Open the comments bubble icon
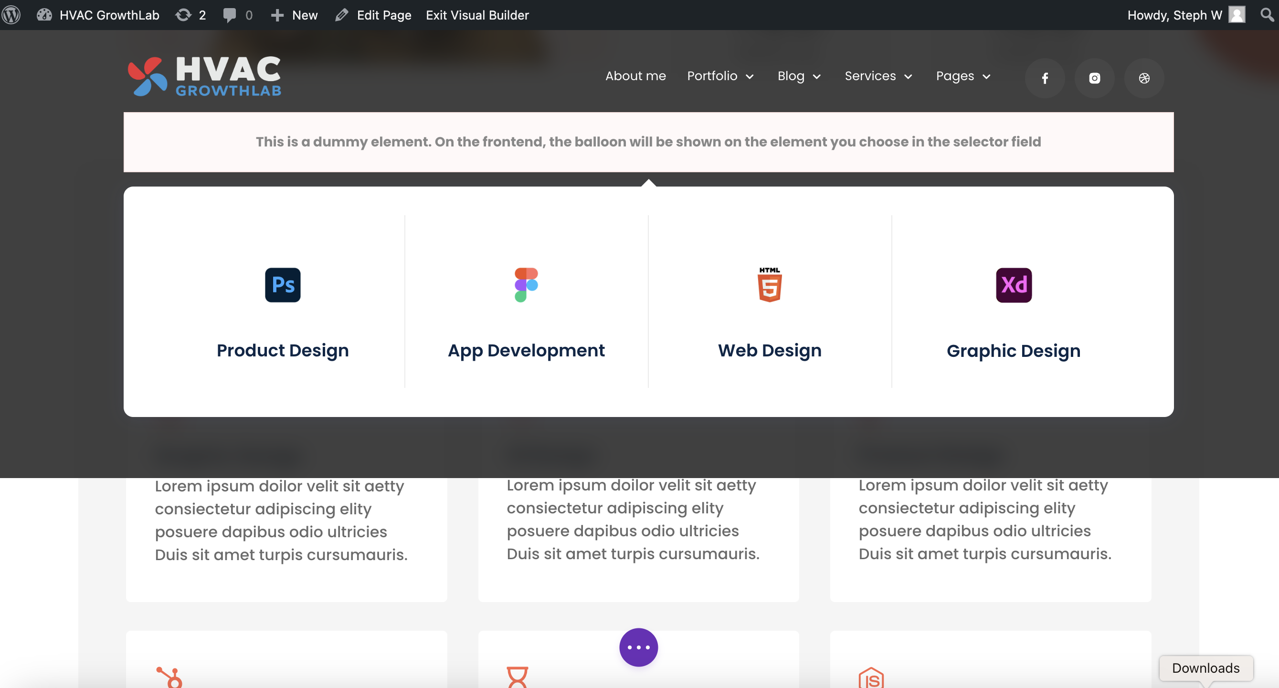1279x688 pixels. point(229,15)
